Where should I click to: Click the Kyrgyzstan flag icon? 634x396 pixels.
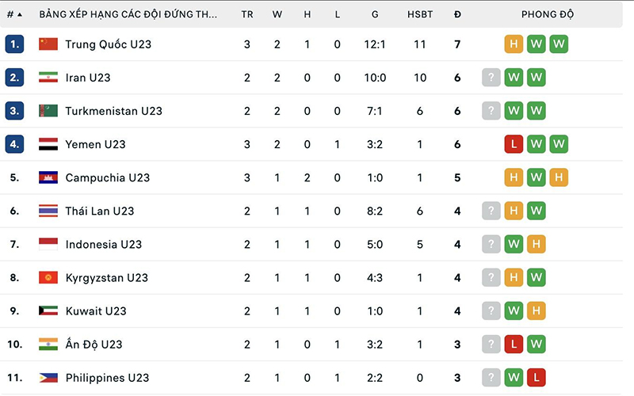(48, 278)
